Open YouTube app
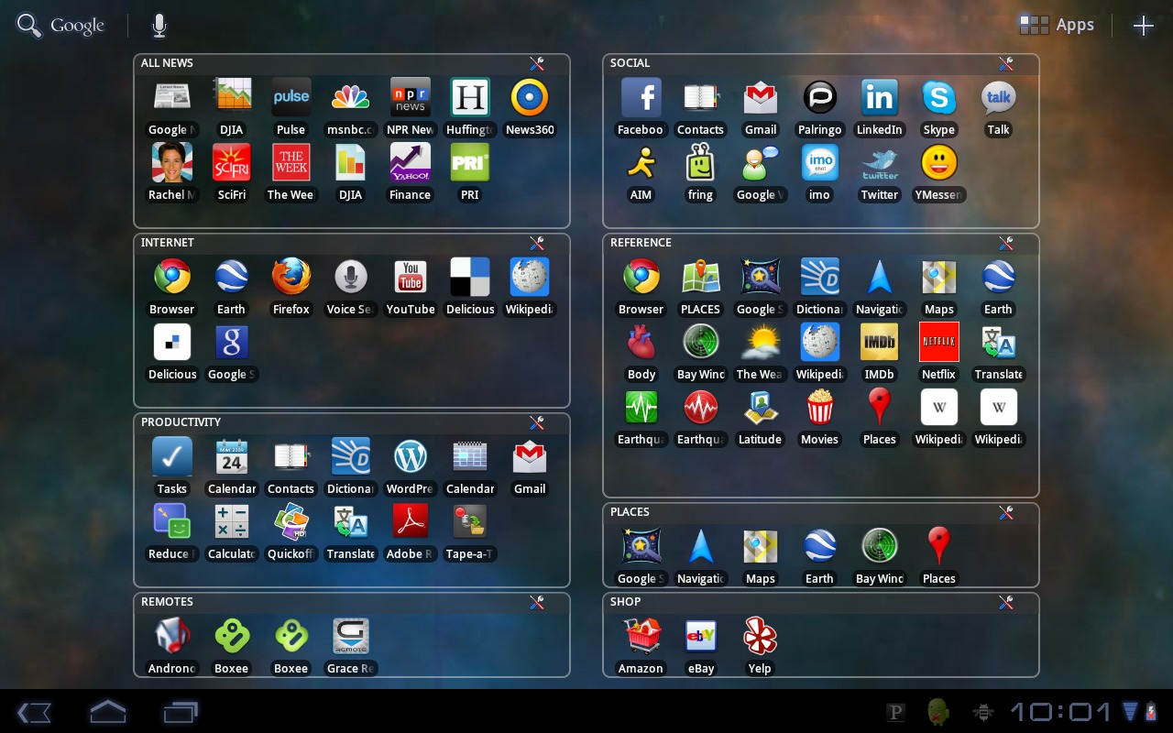 pos(410,277)
